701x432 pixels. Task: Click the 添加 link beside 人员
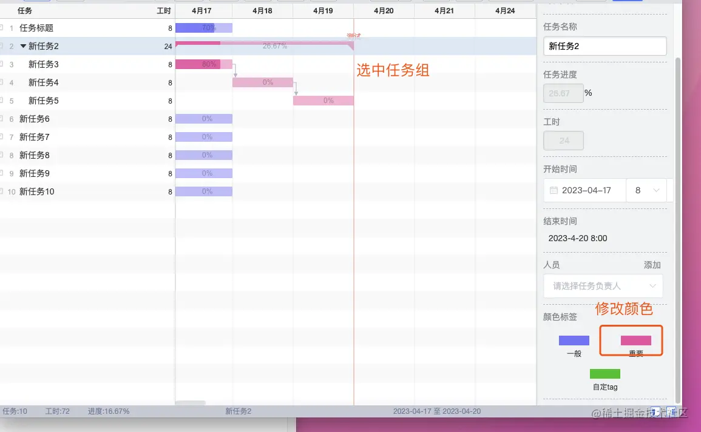tap(652, 265)
